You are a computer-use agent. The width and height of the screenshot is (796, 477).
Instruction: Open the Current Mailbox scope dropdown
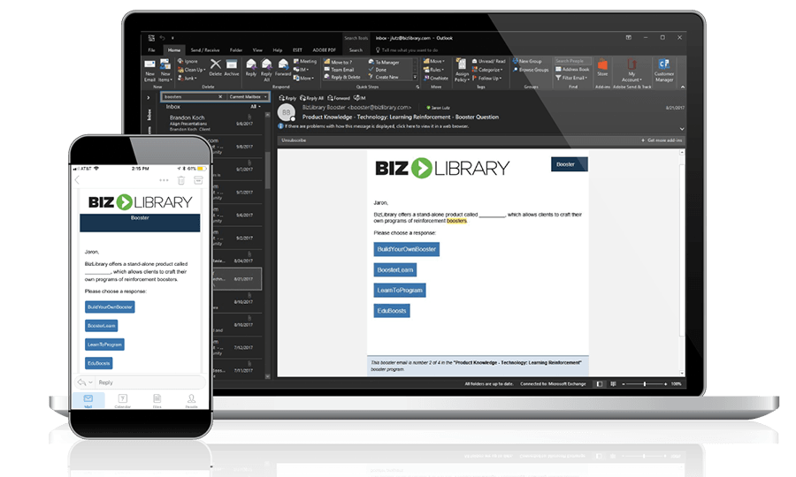(x=248, y=97)
